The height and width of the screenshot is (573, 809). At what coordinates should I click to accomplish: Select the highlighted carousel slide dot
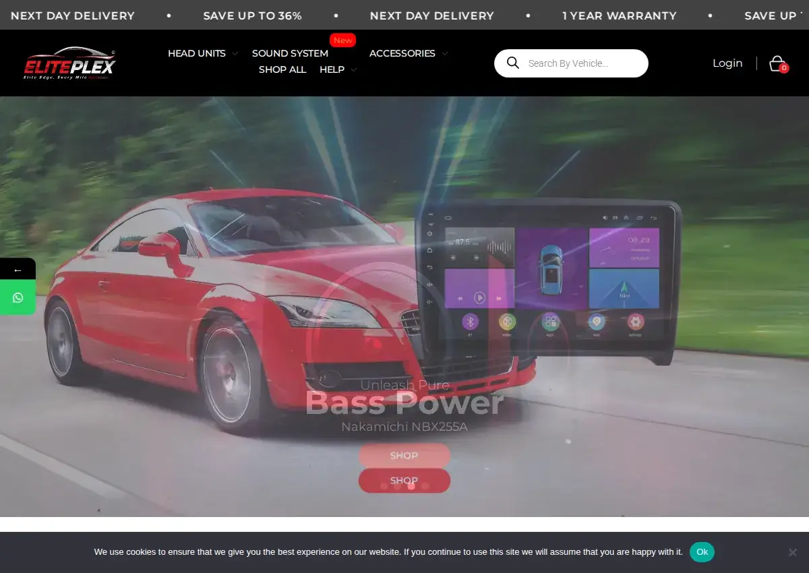(x=411, y=485)
